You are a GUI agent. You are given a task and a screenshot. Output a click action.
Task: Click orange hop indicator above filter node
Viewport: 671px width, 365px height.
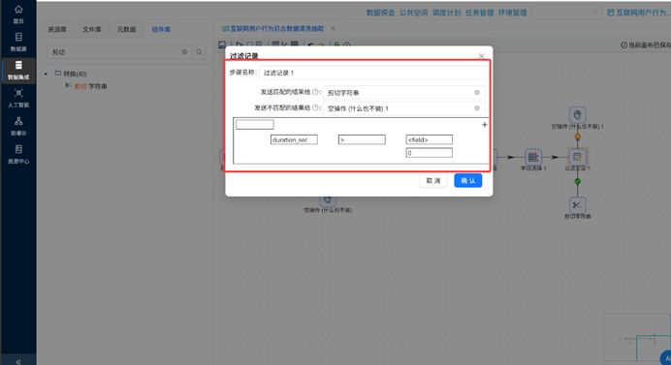click(577, 137)
